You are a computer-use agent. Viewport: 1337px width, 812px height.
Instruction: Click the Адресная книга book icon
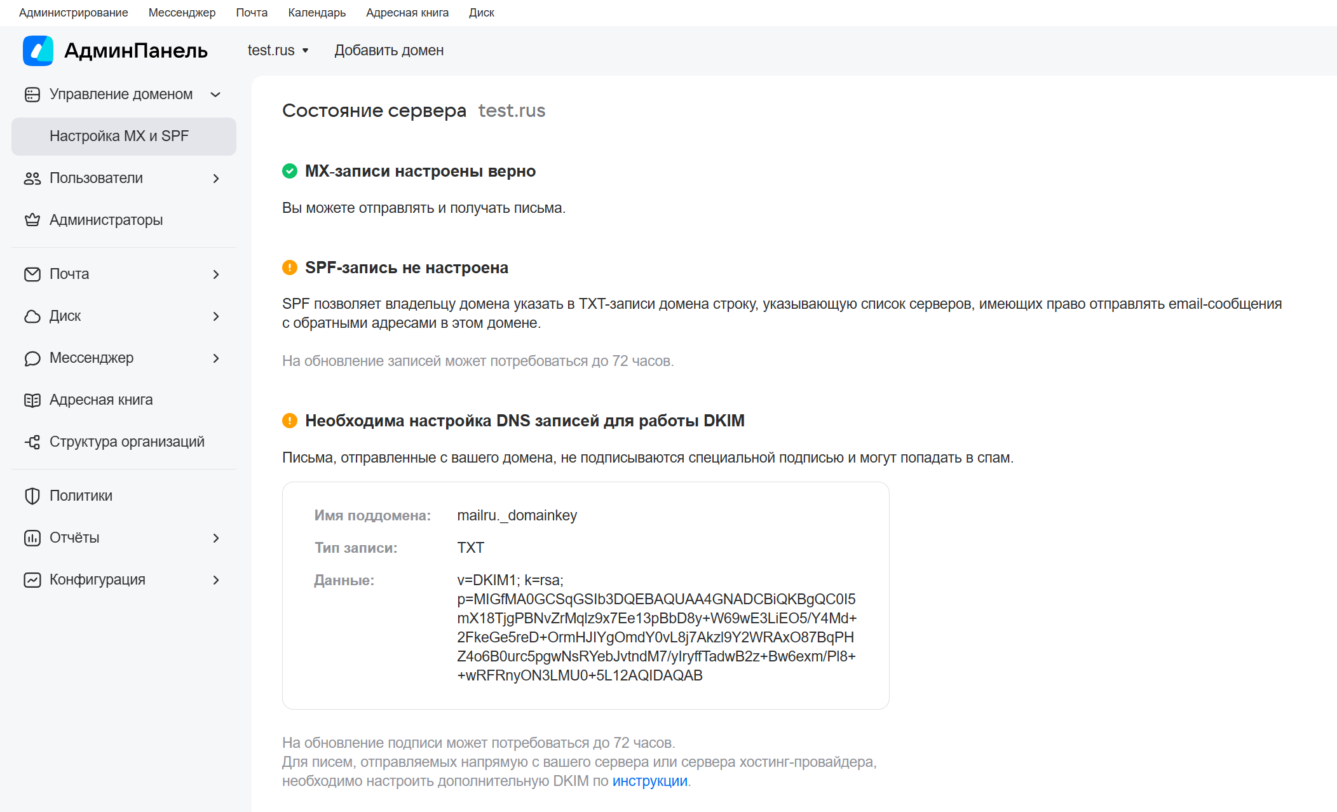coord(32,400)
